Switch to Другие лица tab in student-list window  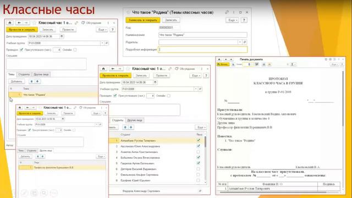tap(135, 120)
